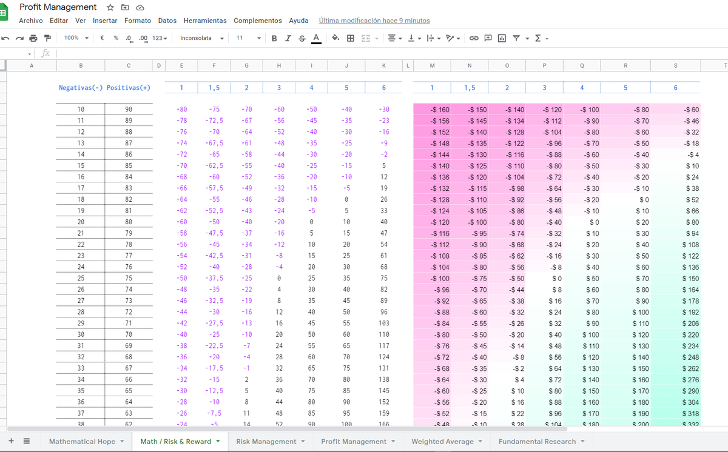The width and height of the screenshot is (728, 452).
Task: Open the text color picker
Action: pyautogui.click(x=315, y=38)
